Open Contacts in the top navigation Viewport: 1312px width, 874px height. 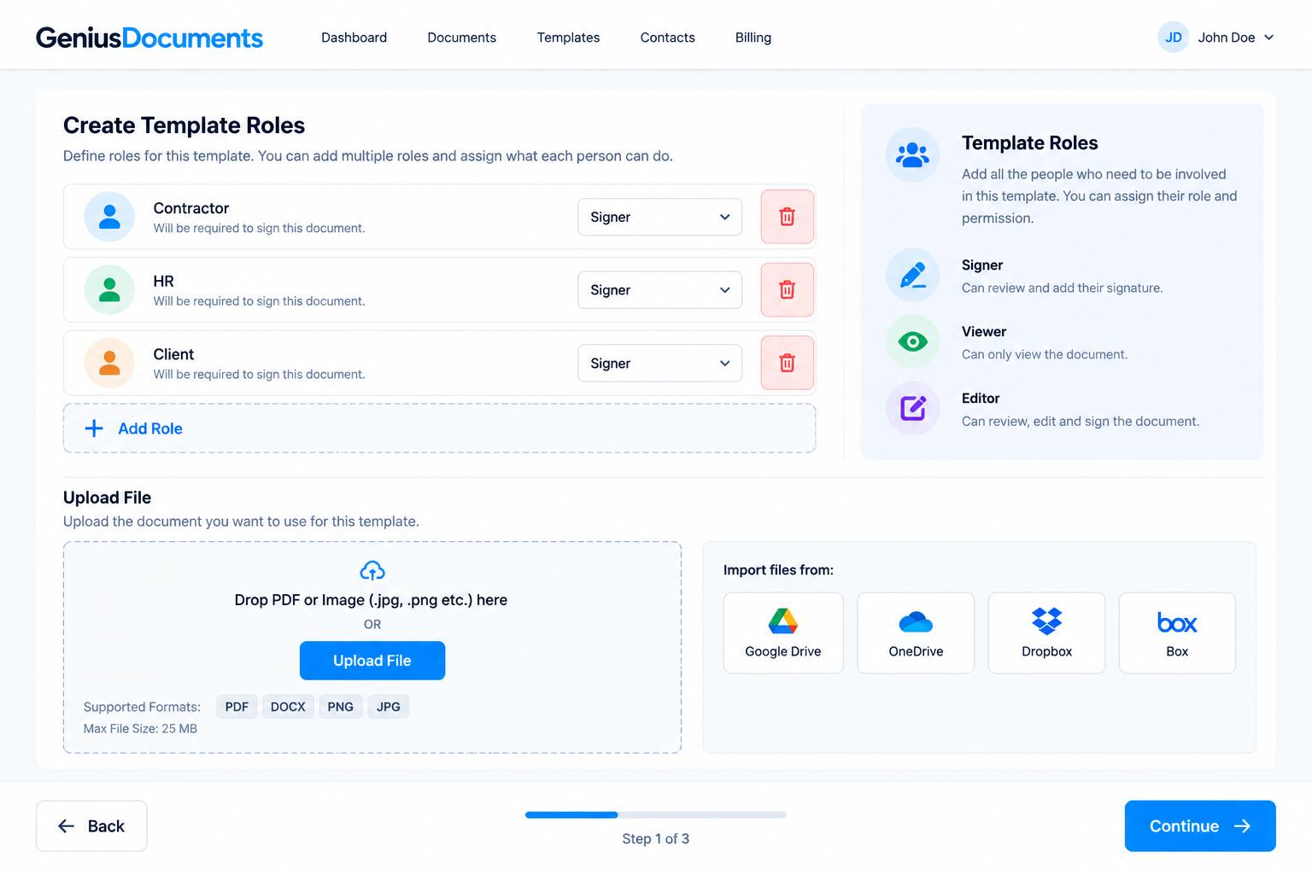coord(667,38)
